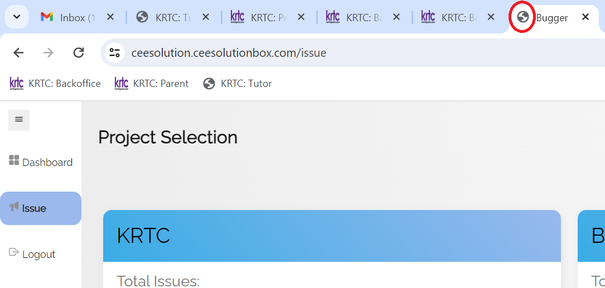Open the tab search dropdown arrow
The image size is (605, 288).
click(x=17, y=17)
